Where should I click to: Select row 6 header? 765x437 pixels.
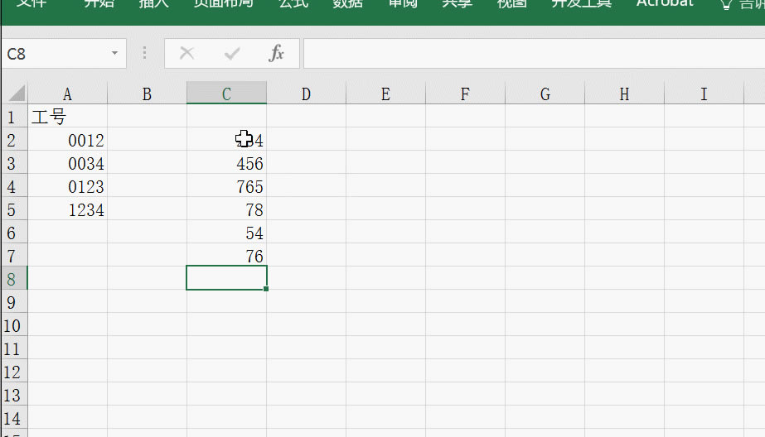point(14,233)
